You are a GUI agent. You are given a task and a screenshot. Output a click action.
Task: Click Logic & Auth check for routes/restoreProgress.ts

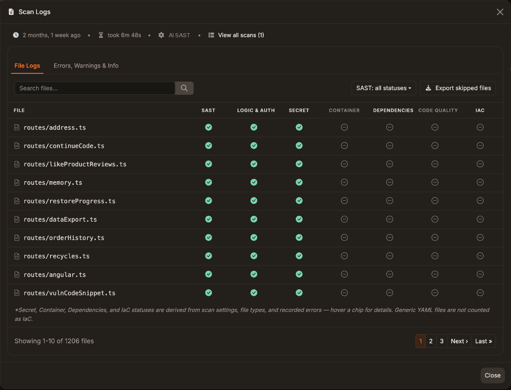[x=254, y=201]
